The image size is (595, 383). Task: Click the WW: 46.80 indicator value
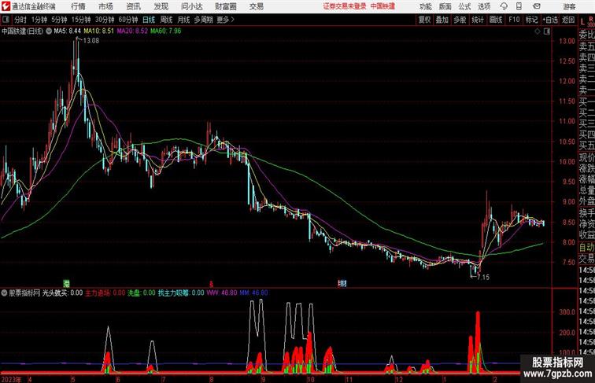tap(222, 293)
